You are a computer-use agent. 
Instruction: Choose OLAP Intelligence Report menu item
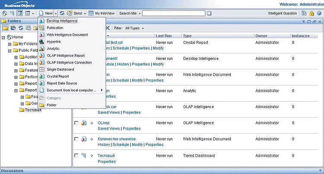point(66,56)
